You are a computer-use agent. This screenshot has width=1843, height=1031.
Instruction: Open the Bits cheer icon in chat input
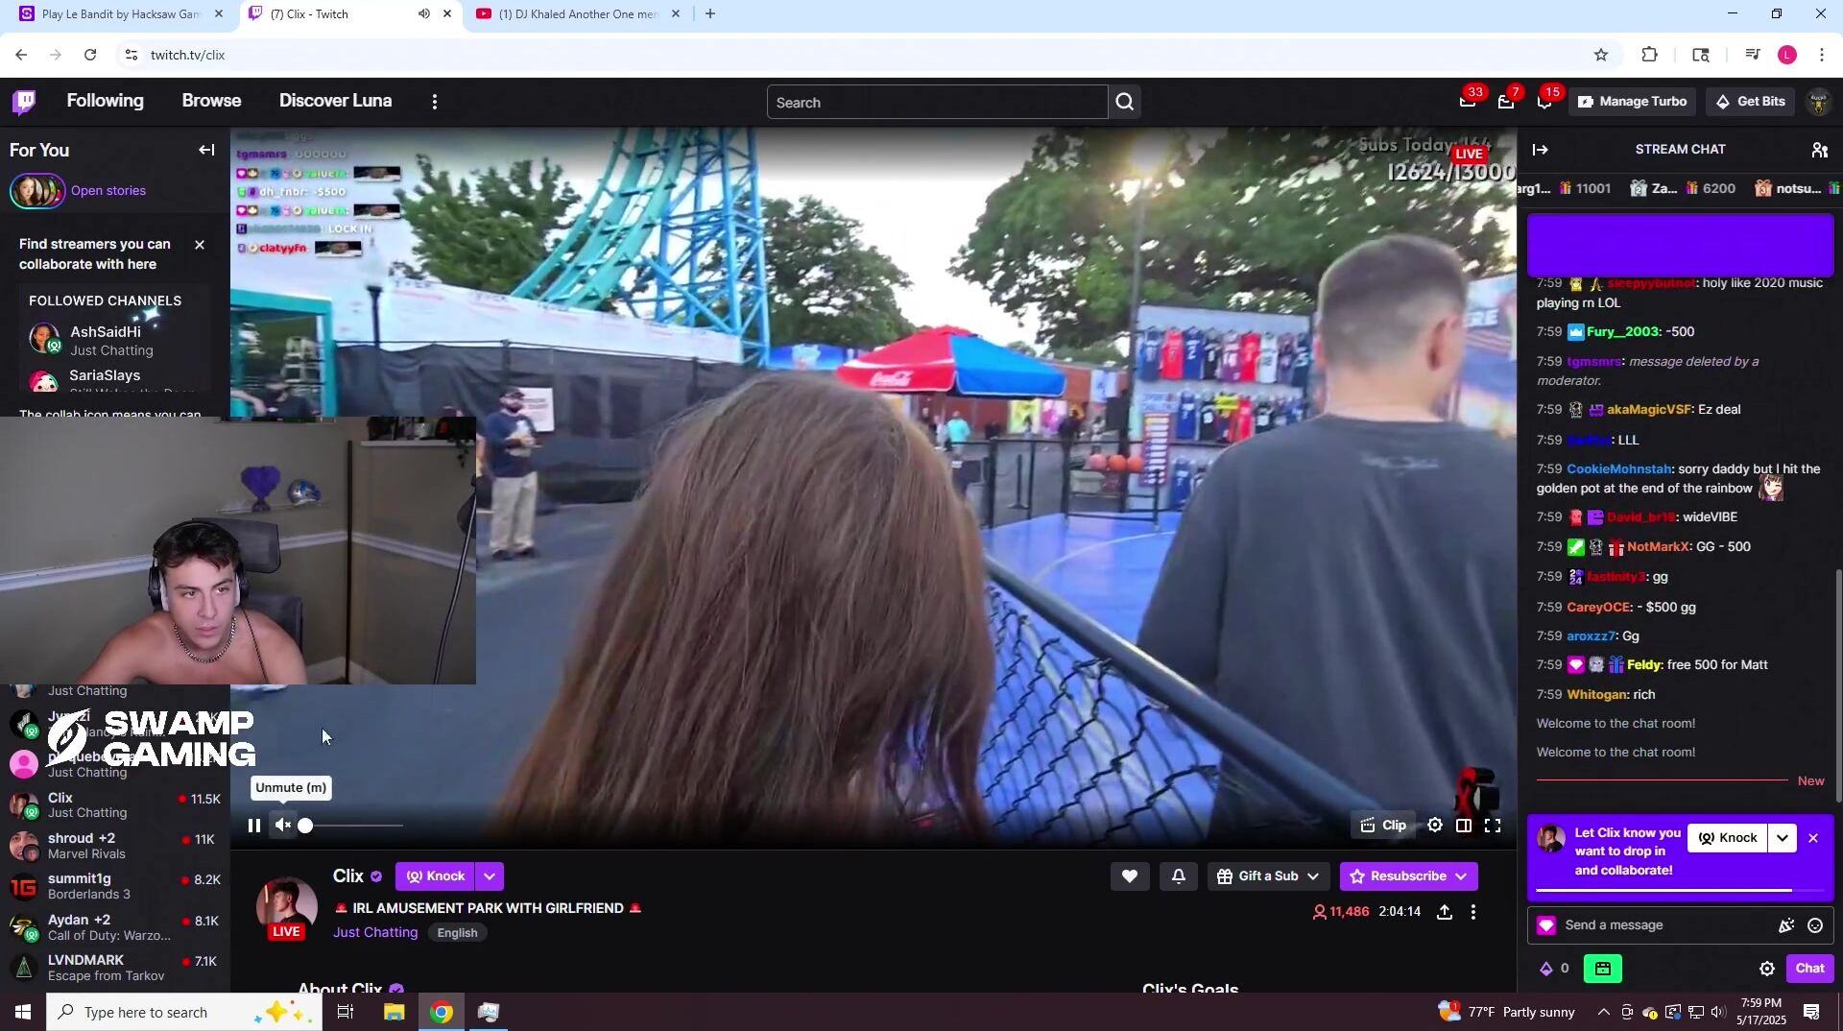coord(1785,925)
